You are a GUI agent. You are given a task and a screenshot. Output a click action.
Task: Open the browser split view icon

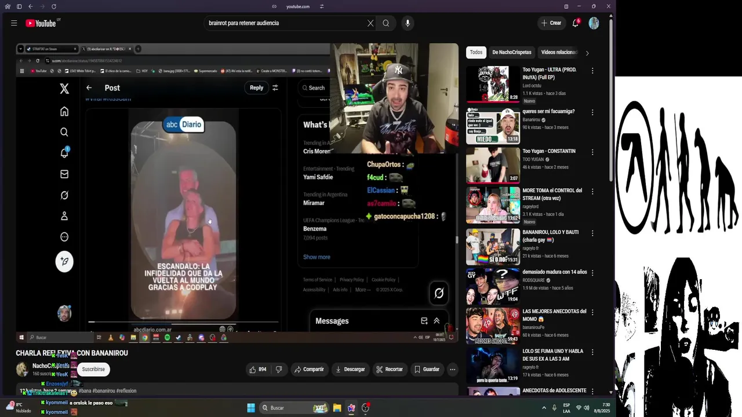tap(566, 6)
